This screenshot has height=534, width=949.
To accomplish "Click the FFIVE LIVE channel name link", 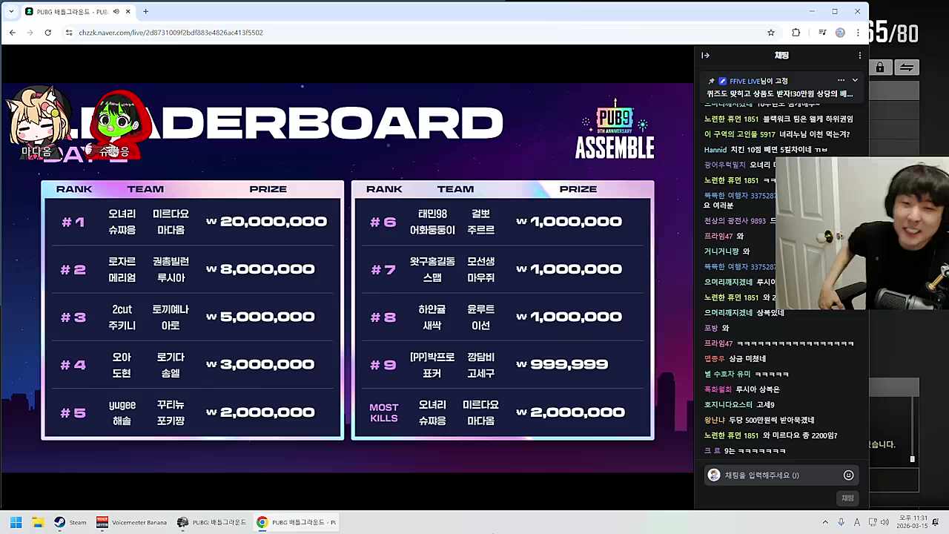I will [x=744, y=81].
